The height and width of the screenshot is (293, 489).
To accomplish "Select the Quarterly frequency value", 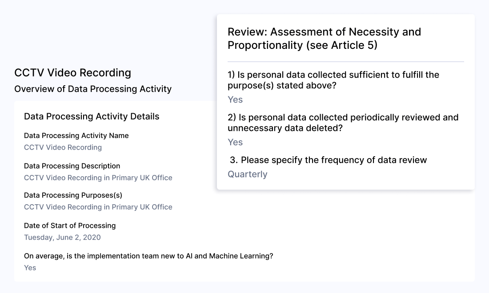I will 248,174.
